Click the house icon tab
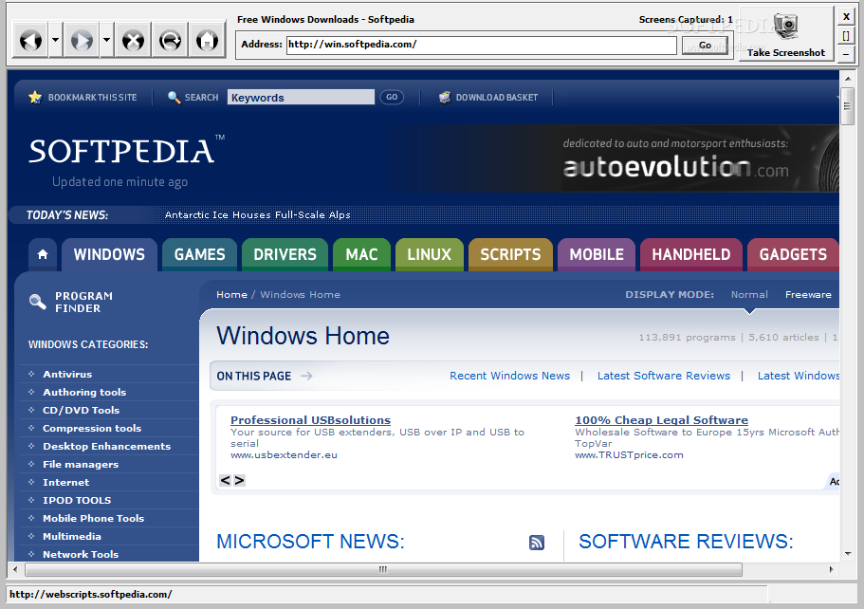 [43, 254]
